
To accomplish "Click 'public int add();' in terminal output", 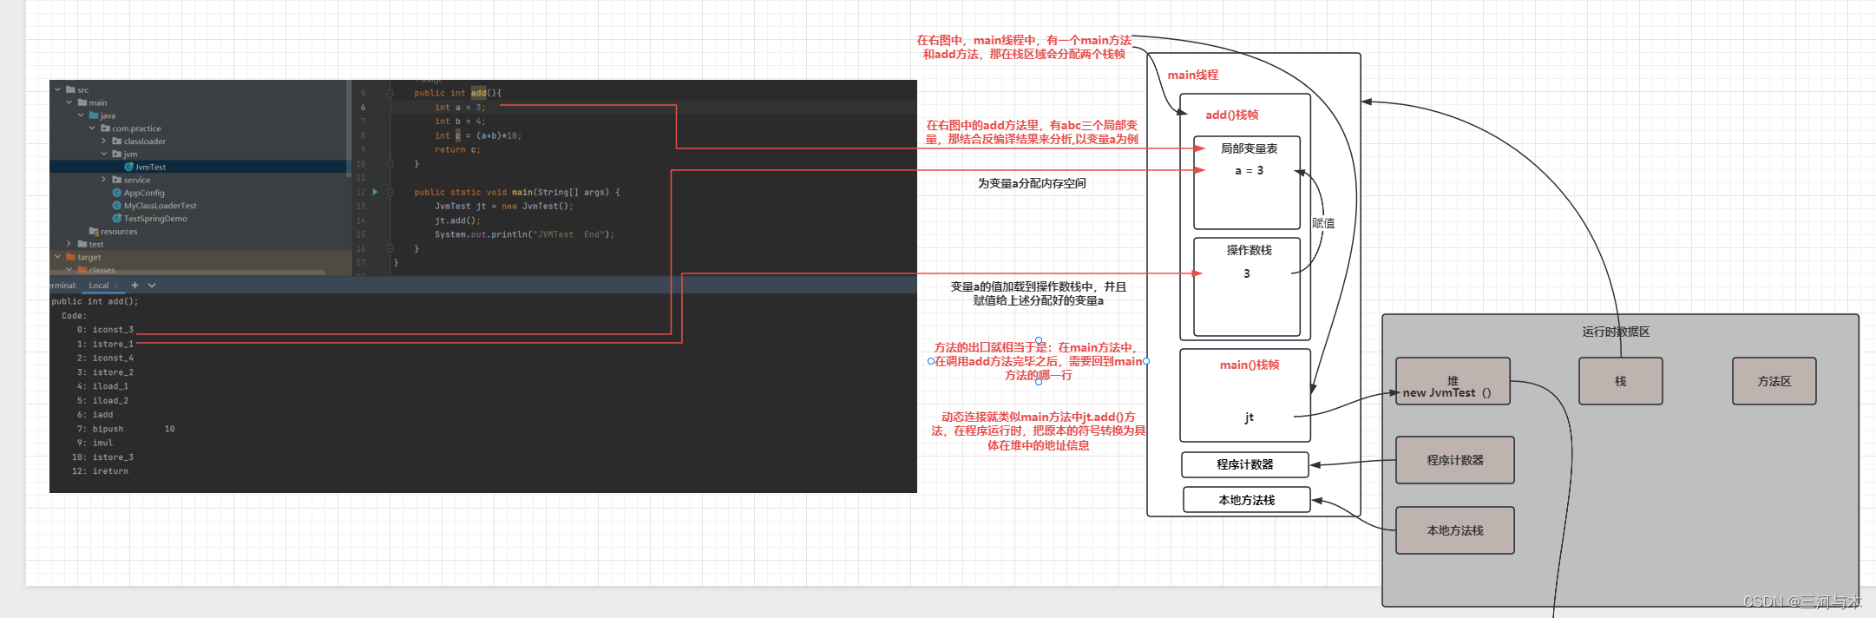I will (x=95, y=301).
